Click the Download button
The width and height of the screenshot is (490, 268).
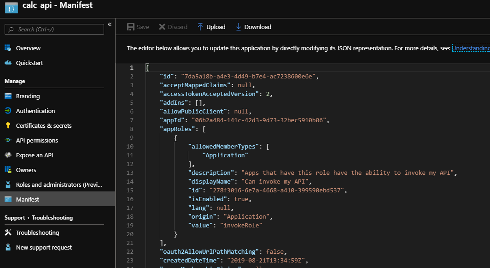[253, 27]
